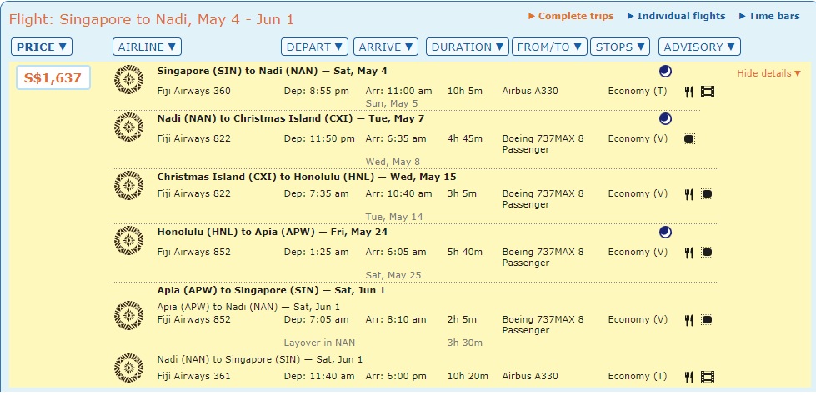This screenshot has height=395, width=816.
Task: Click the 10h 20m flight duration
Action: (468, 376)
